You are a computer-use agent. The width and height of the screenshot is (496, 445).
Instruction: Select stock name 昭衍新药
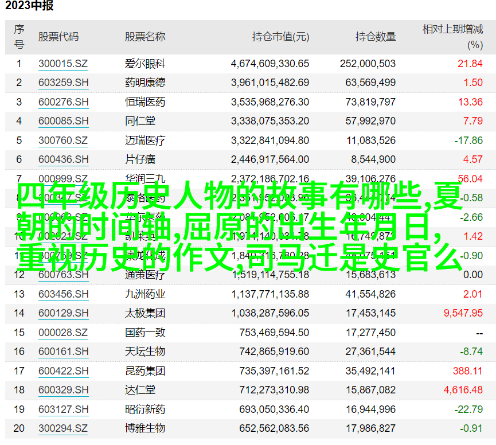[x=145, y=409]
